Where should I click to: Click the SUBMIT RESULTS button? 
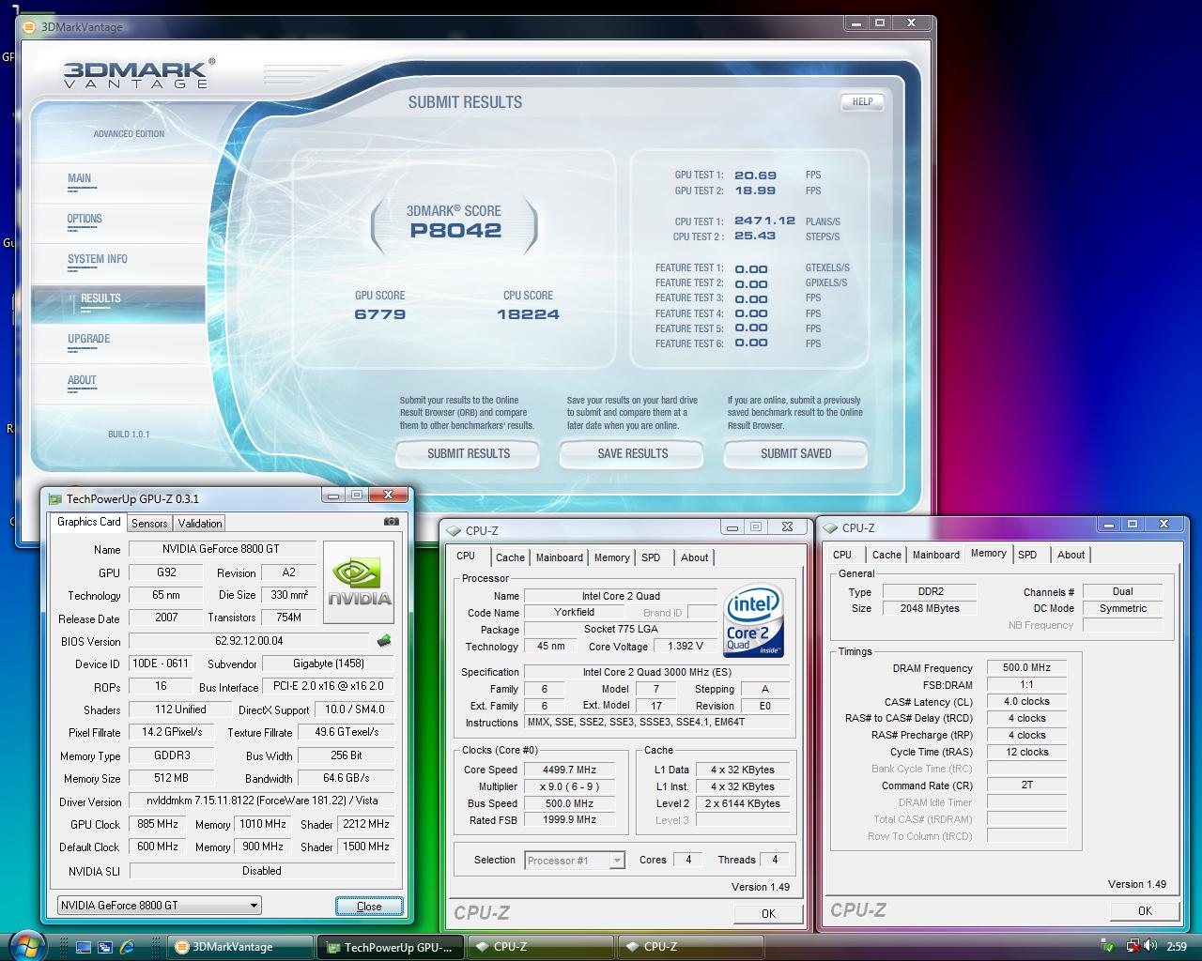(468, 453)
